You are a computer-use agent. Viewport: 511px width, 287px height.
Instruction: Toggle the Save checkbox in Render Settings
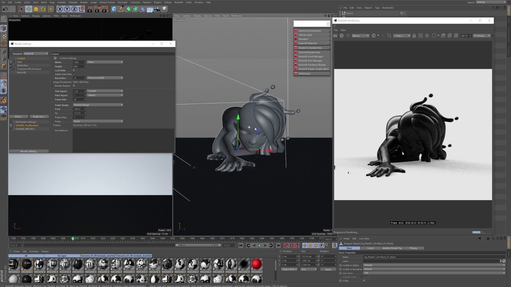click(x=11, y=62)
